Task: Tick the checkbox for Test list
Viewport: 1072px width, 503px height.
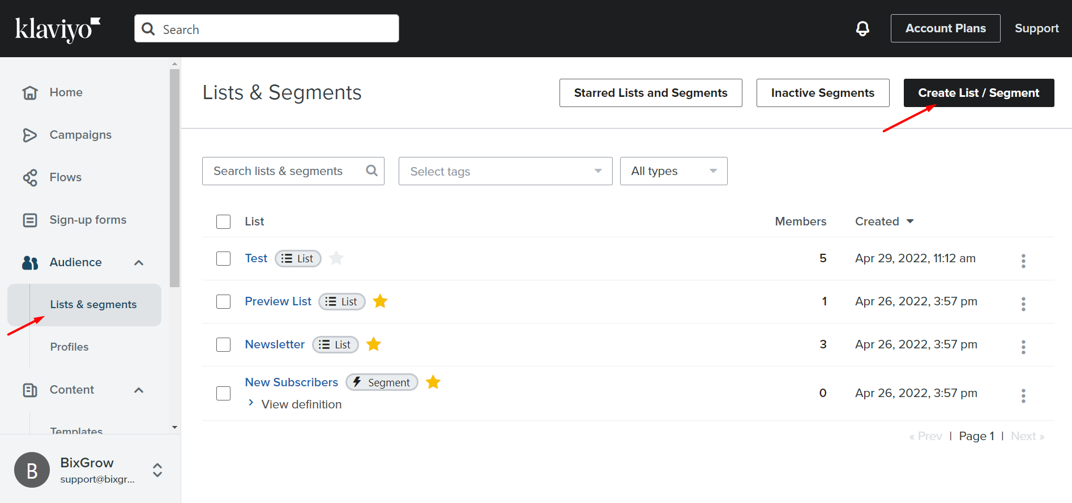Action: pyautogui.click(x=224, y=259)
